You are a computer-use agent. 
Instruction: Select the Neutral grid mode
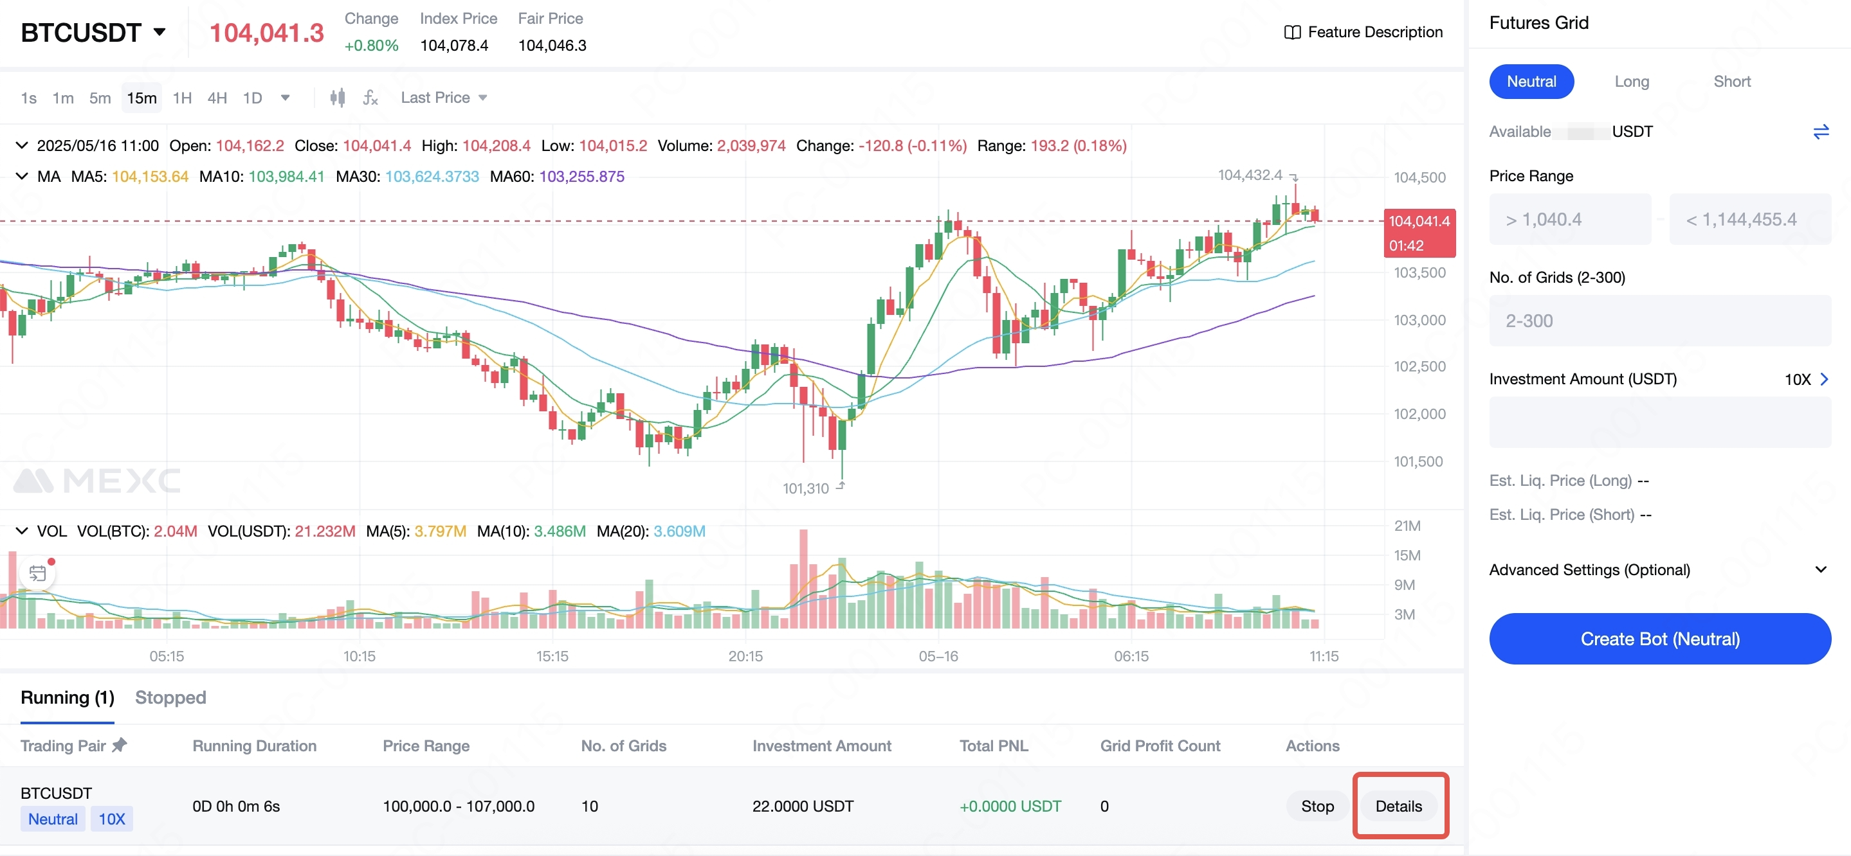point(1531,82)
